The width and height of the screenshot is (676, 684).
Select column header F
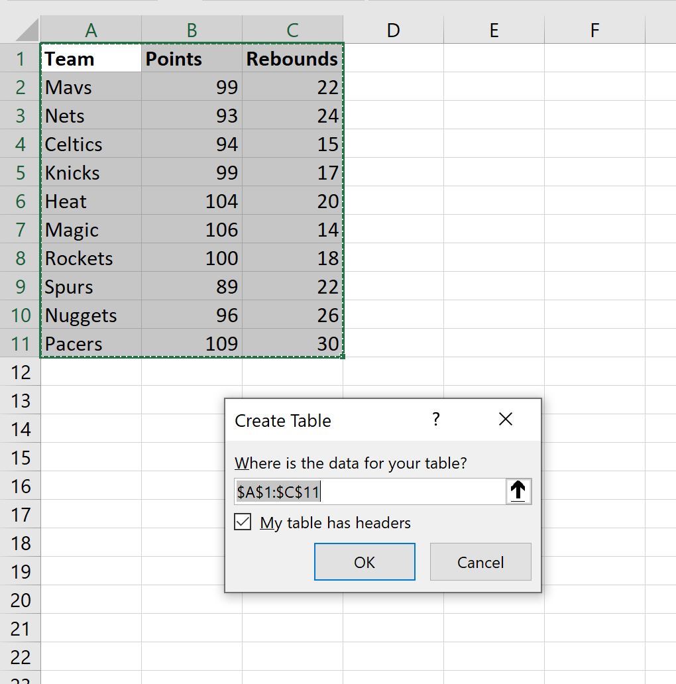[594, 29]
